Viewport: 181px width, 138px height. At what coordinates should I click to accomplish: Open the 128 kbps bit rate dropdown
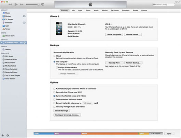tap(88, 103)
